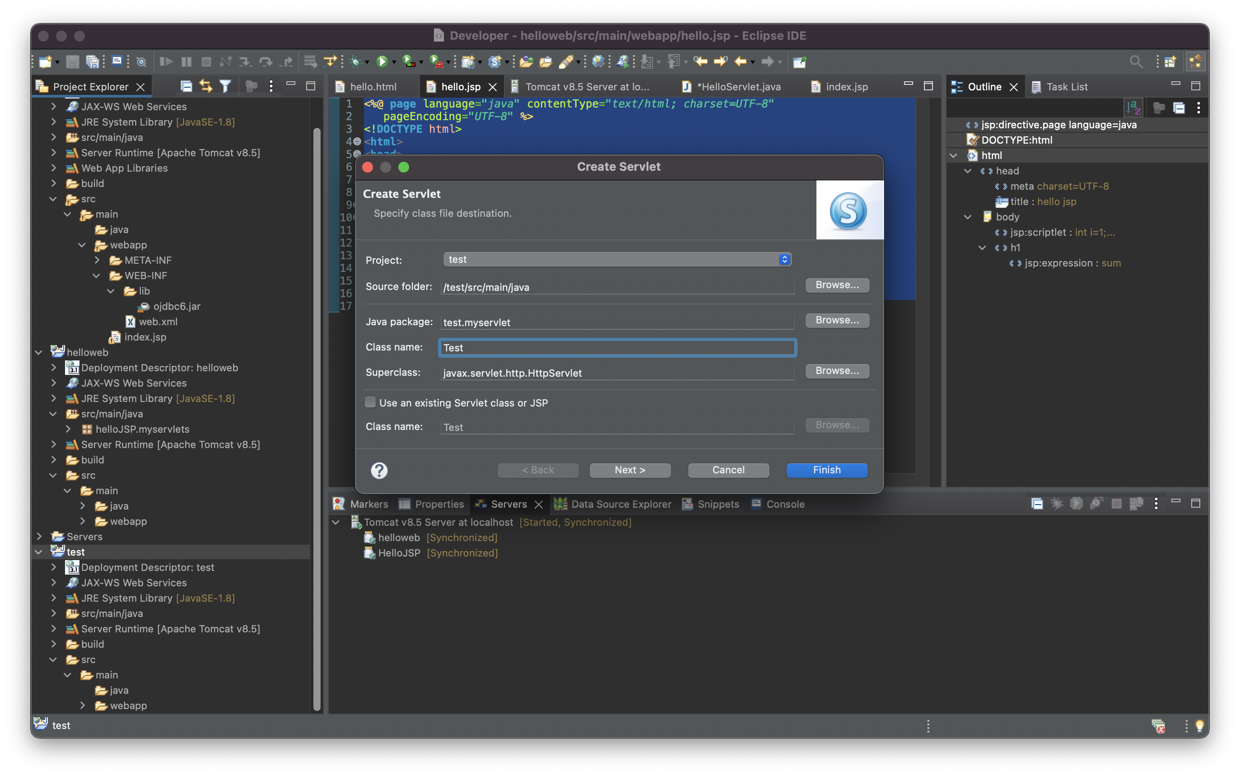Click the Finish button in dialog
The height and width of the screenshot is (776, 1240).
point(826,470)
